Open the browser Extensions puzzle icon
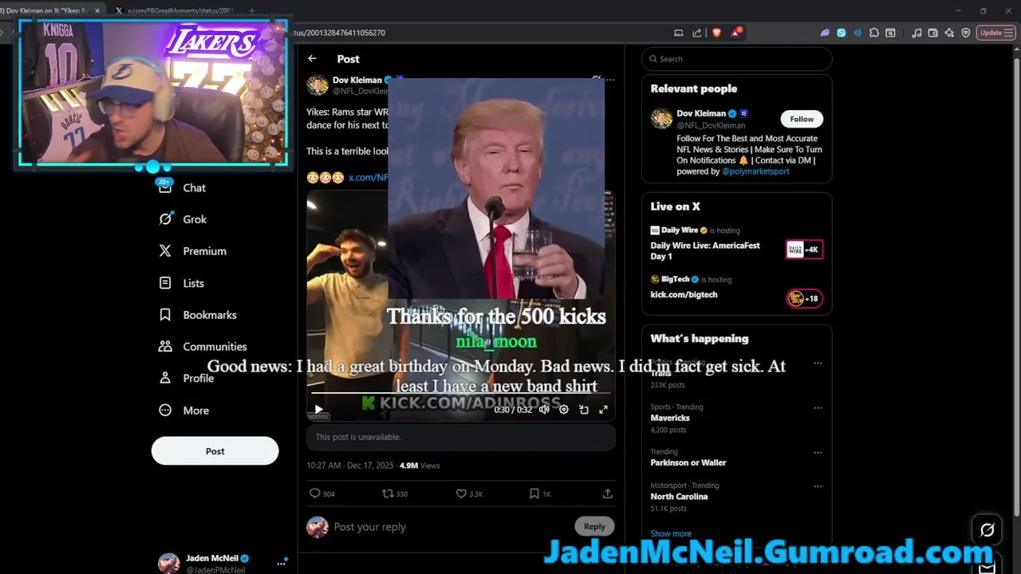 [874, 33]
